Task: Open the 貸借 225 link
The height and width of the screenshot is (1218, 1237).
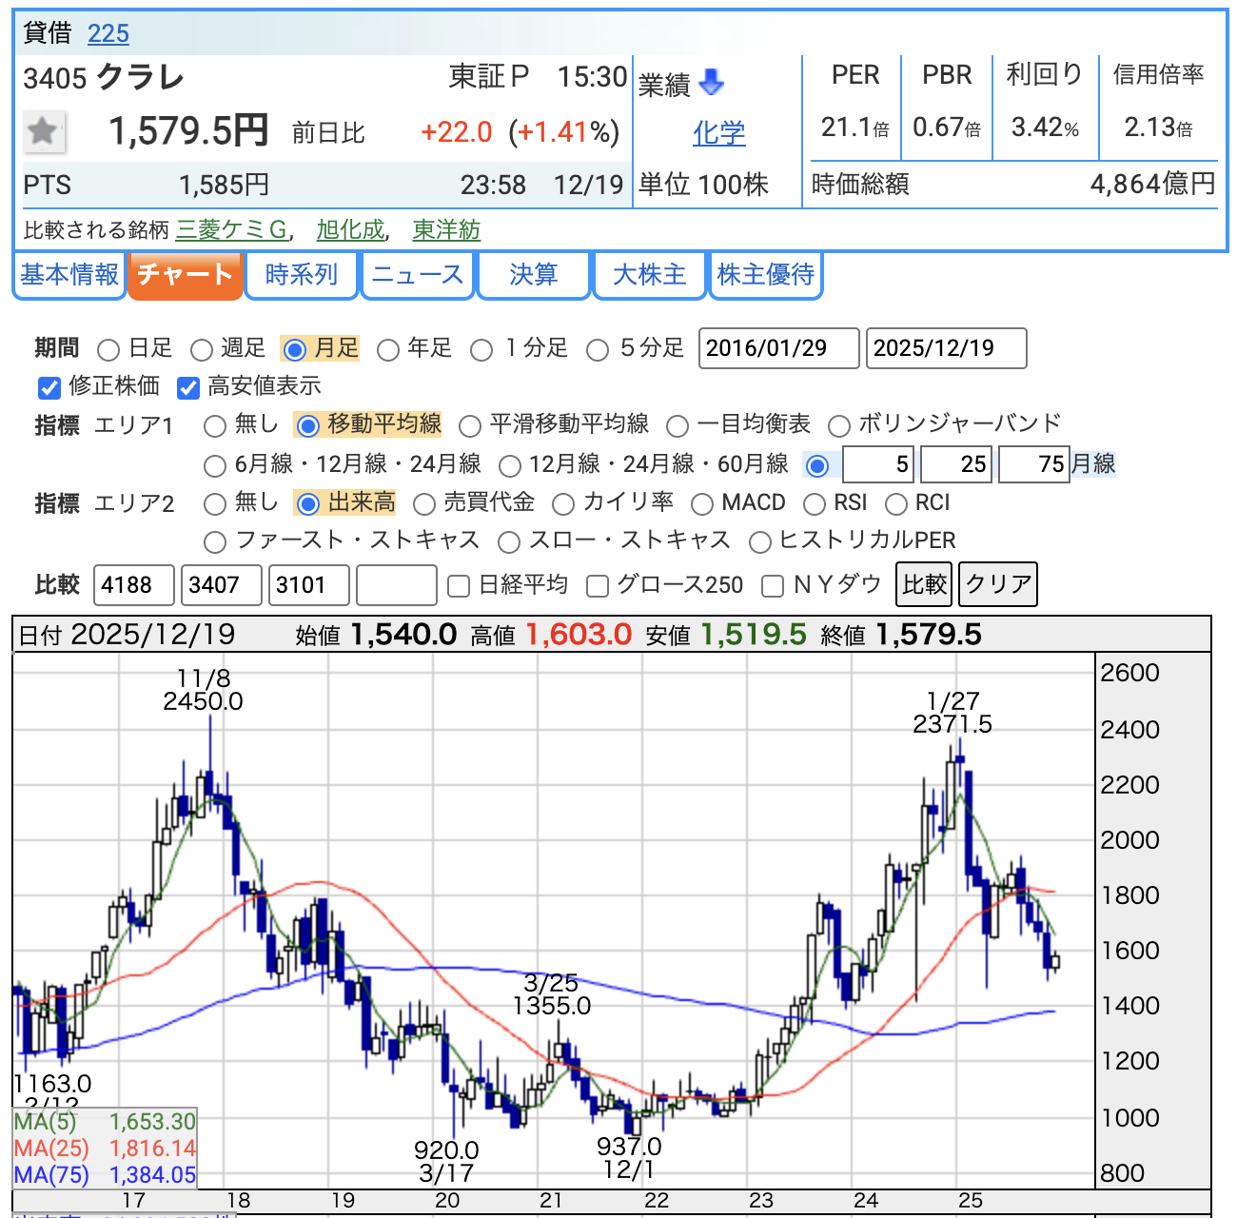Action: [x=108, y=34]
